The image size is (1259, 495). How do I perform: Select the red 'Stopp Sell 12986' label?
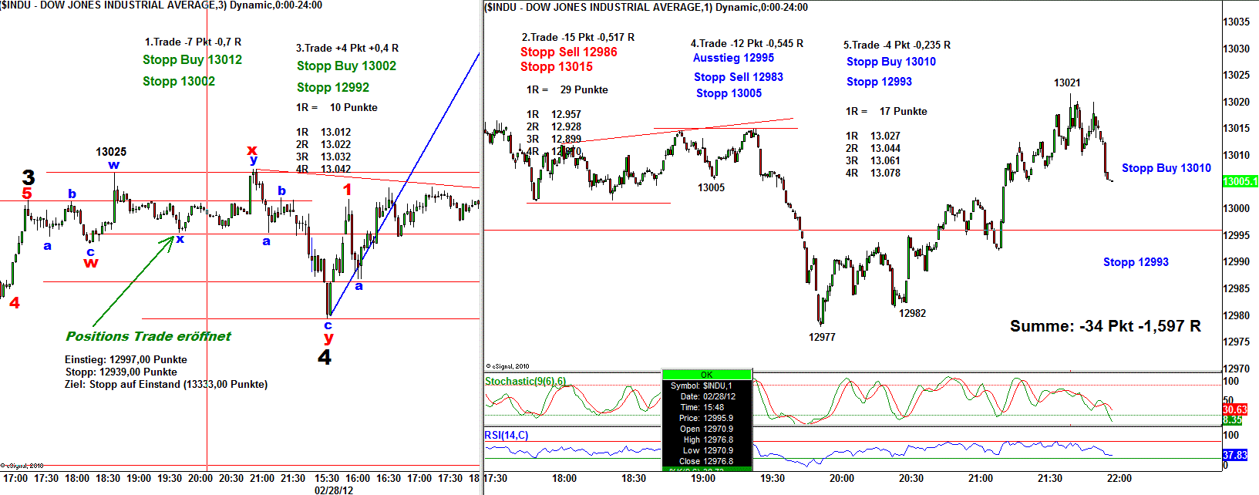click(568, 52)
